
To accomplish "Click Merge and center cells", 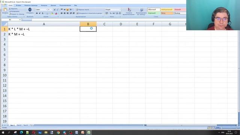I will pos(90,13).
